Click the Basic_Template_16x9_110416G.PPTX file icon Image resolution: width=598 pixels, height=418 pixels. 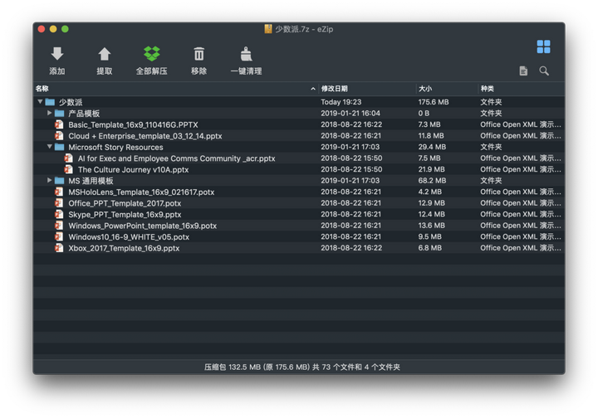pyautogui.click(x=59, y=124)
